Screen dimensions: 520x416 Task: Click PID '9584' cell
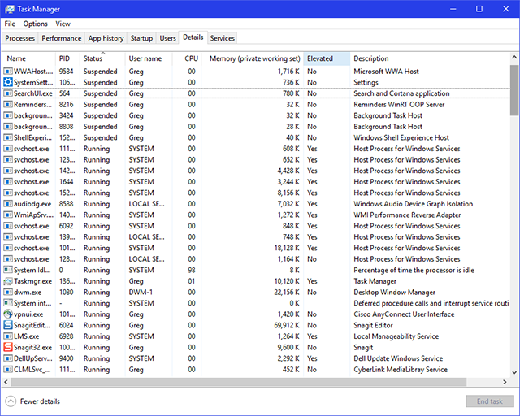point(67,71)
